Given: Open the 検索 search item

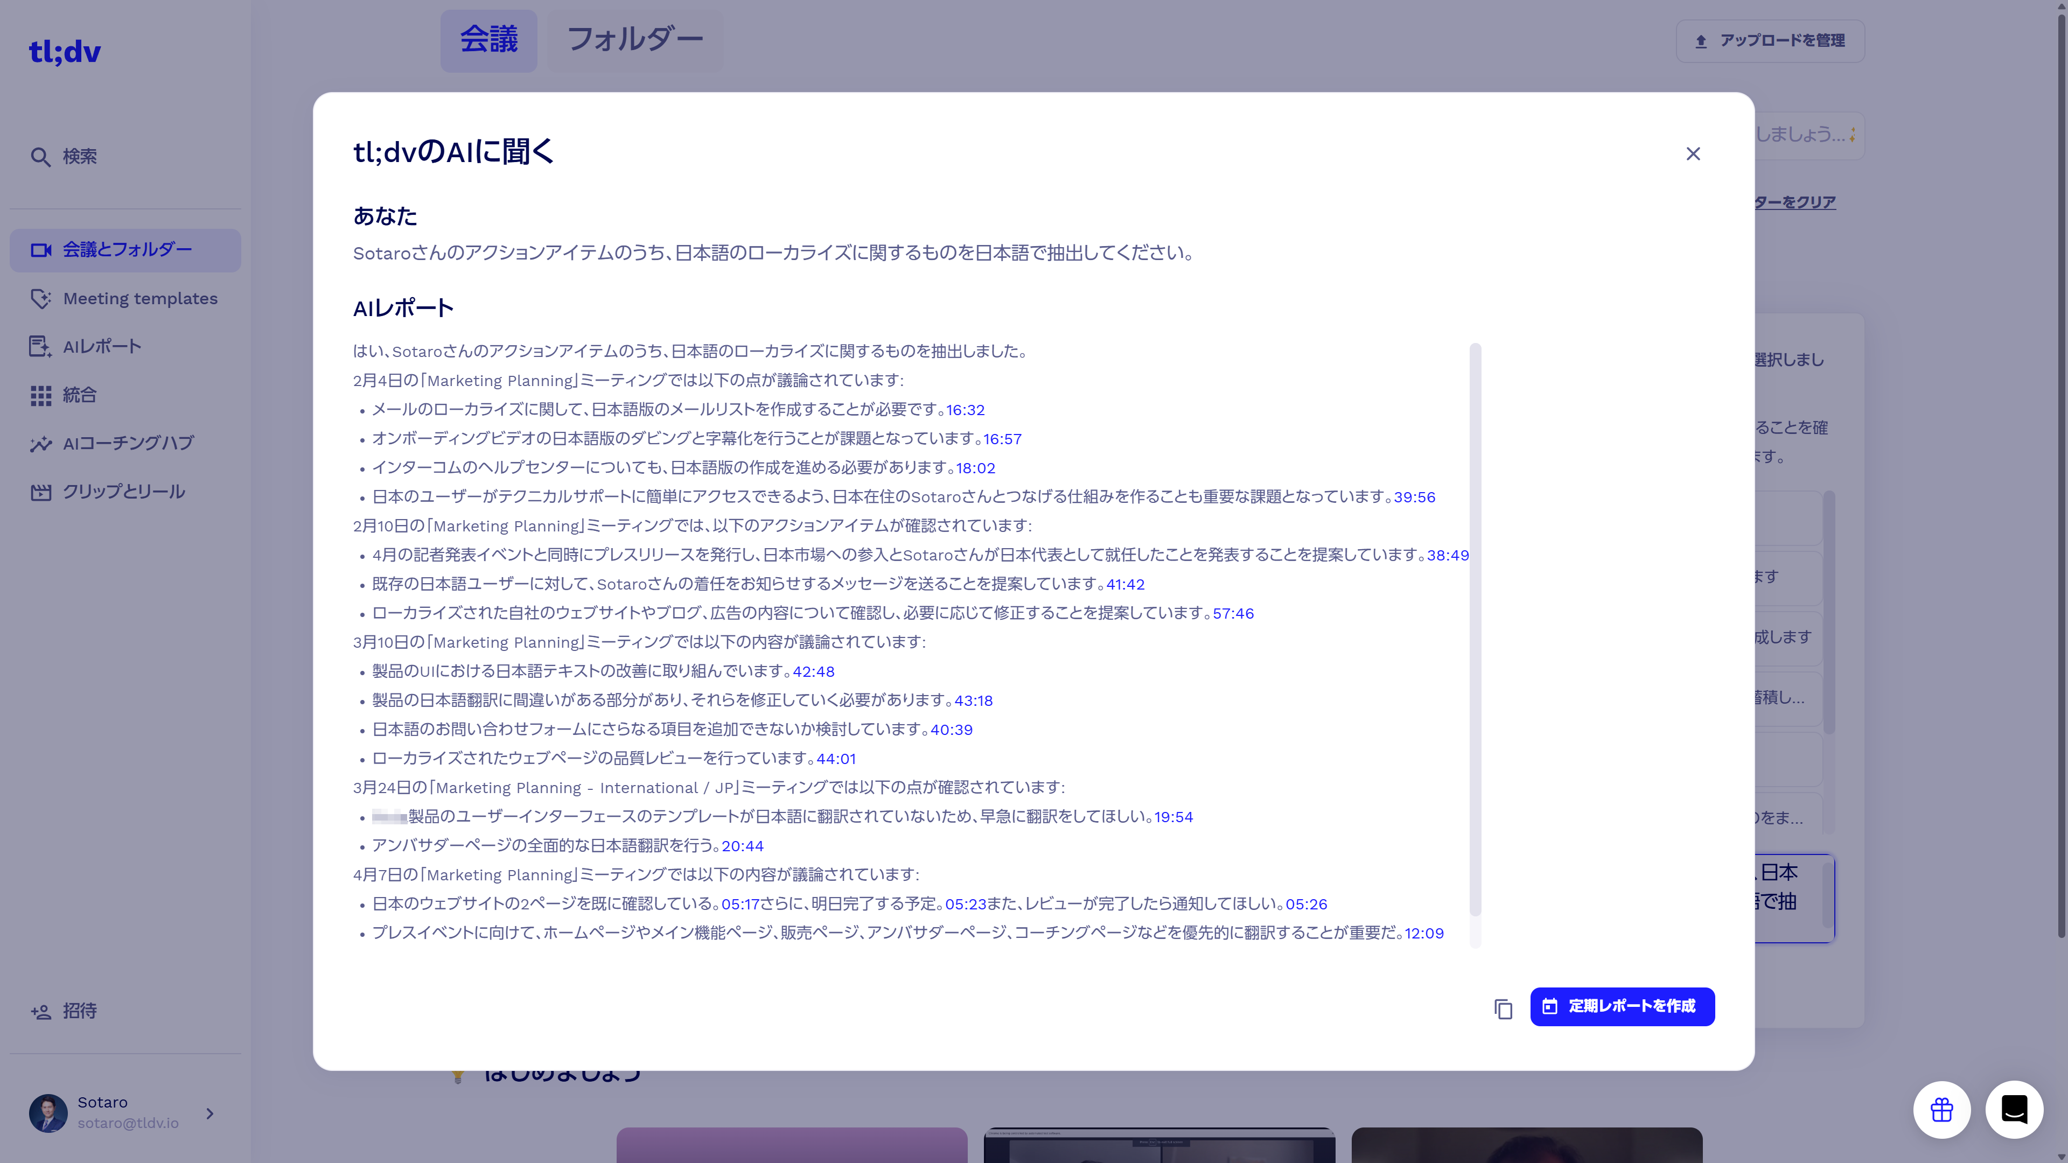Looking at the screenshot, I should coord(79,157).
